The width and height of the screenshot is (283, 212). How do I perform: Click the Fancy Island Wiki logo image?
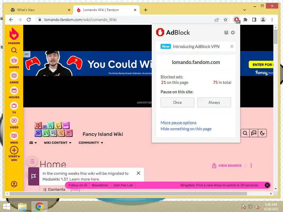[54, 129]
